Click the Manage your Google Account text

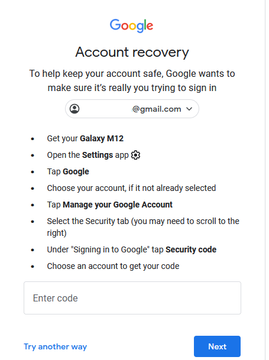pyautogui.click(x=118, y=205)
